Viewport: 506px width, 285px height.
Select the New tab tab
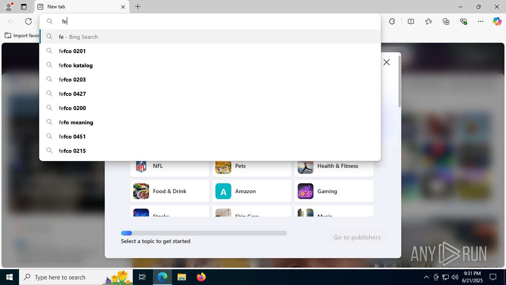[x=82, y=7]
